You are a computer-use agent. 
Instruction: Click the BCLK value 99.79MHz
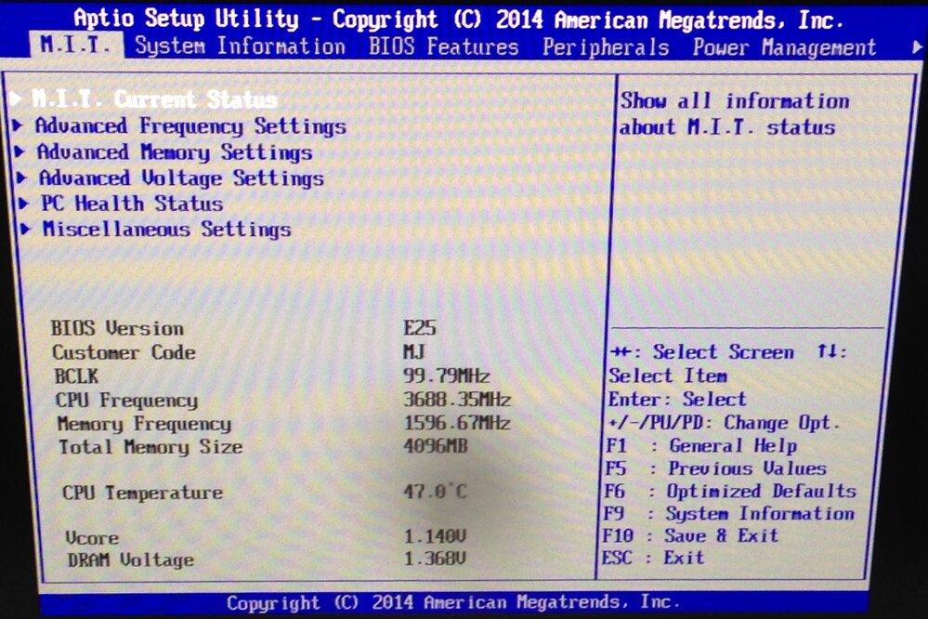pos(446,375)
